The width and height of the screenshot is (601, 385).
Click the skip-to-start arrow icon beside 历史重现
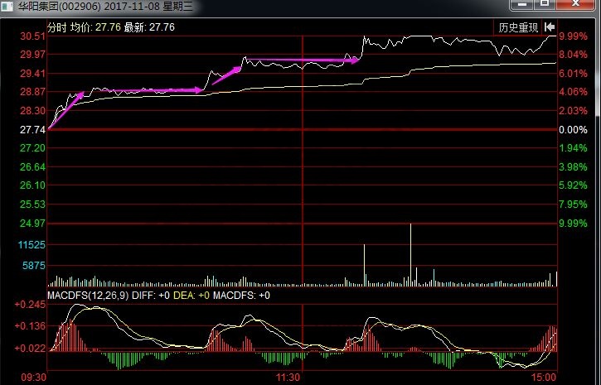point(550,27)
